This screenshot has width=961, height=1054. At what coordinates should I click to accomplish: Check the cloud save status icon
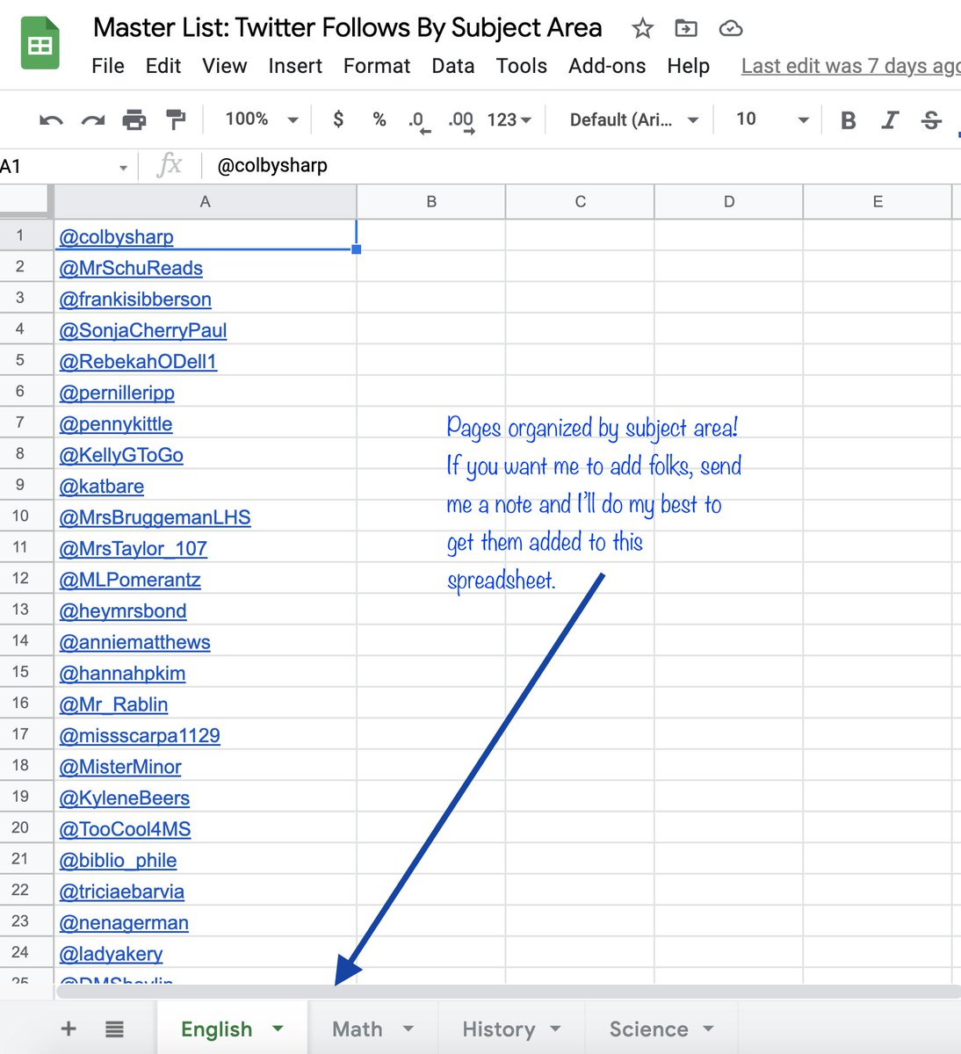click(731, 29)
